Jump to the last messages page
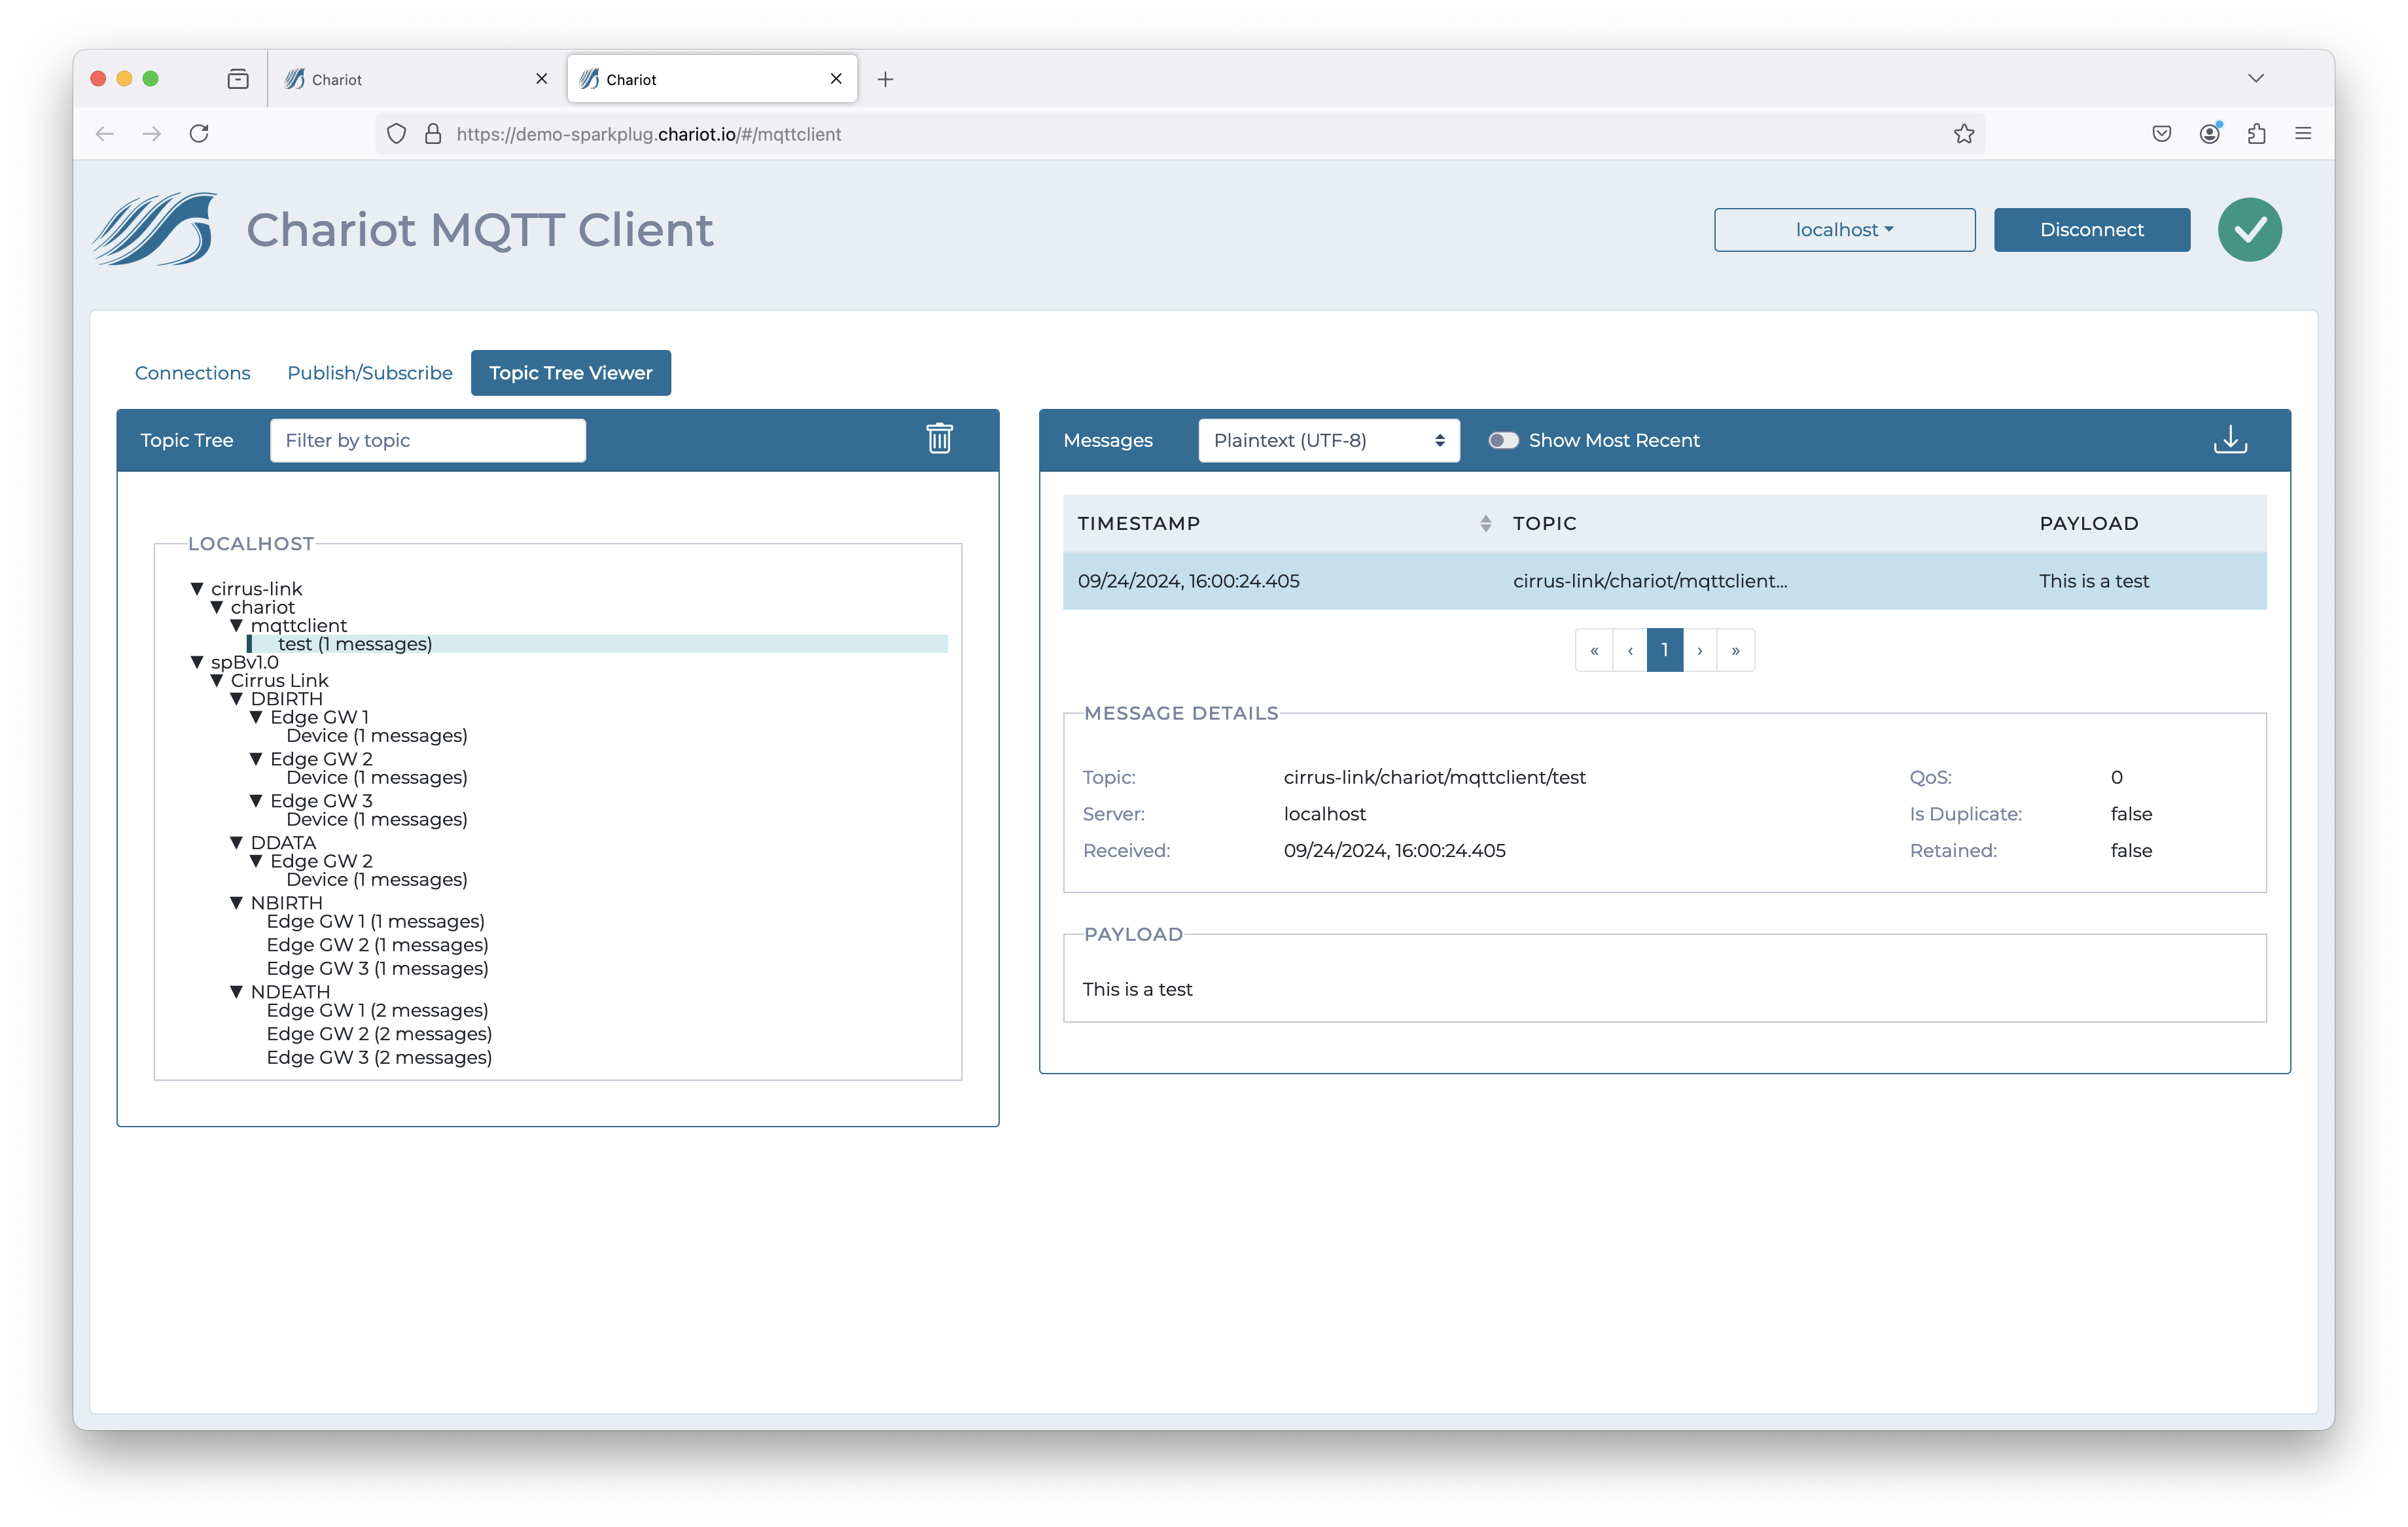The width and height of the screenshot is (2408, 1527). [1736, 650]
